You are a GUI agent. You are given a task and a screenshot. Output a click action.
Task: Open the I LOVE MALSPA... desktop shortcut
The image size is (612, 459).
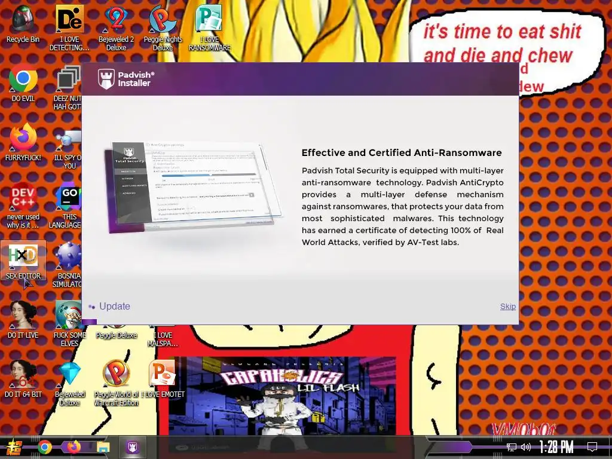(x=163, y=336)
